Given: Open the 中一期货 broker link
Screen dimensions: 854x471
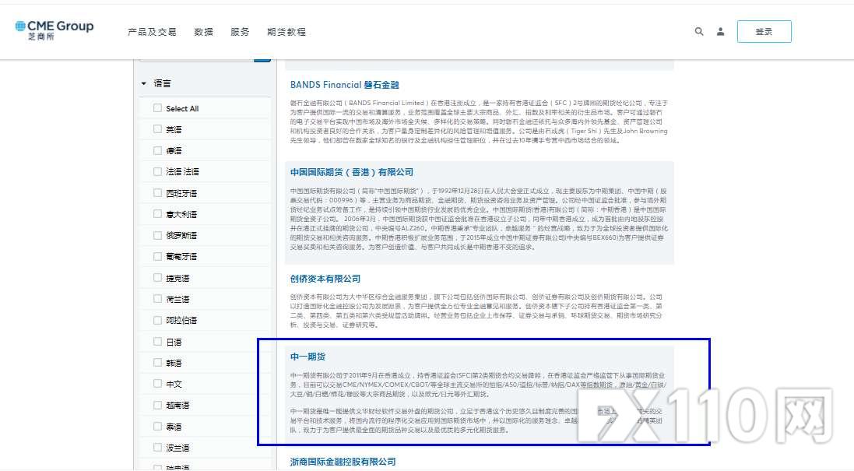Looking at the screenshot, I should [308, 357].
